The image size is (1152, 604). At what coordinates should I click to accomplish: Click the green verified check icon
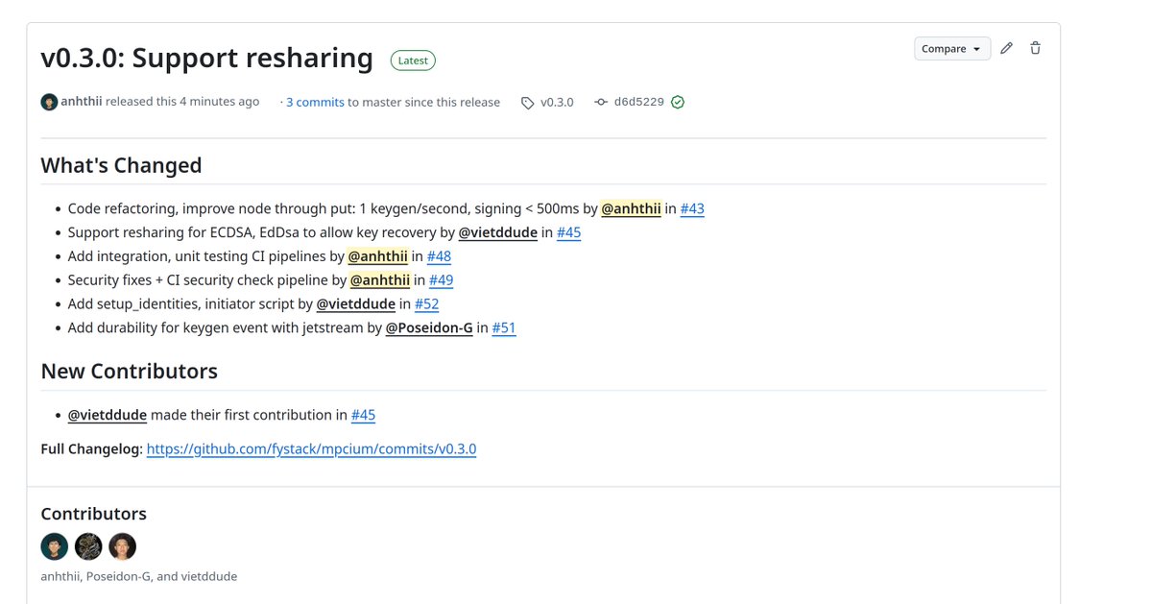point(678,102)
